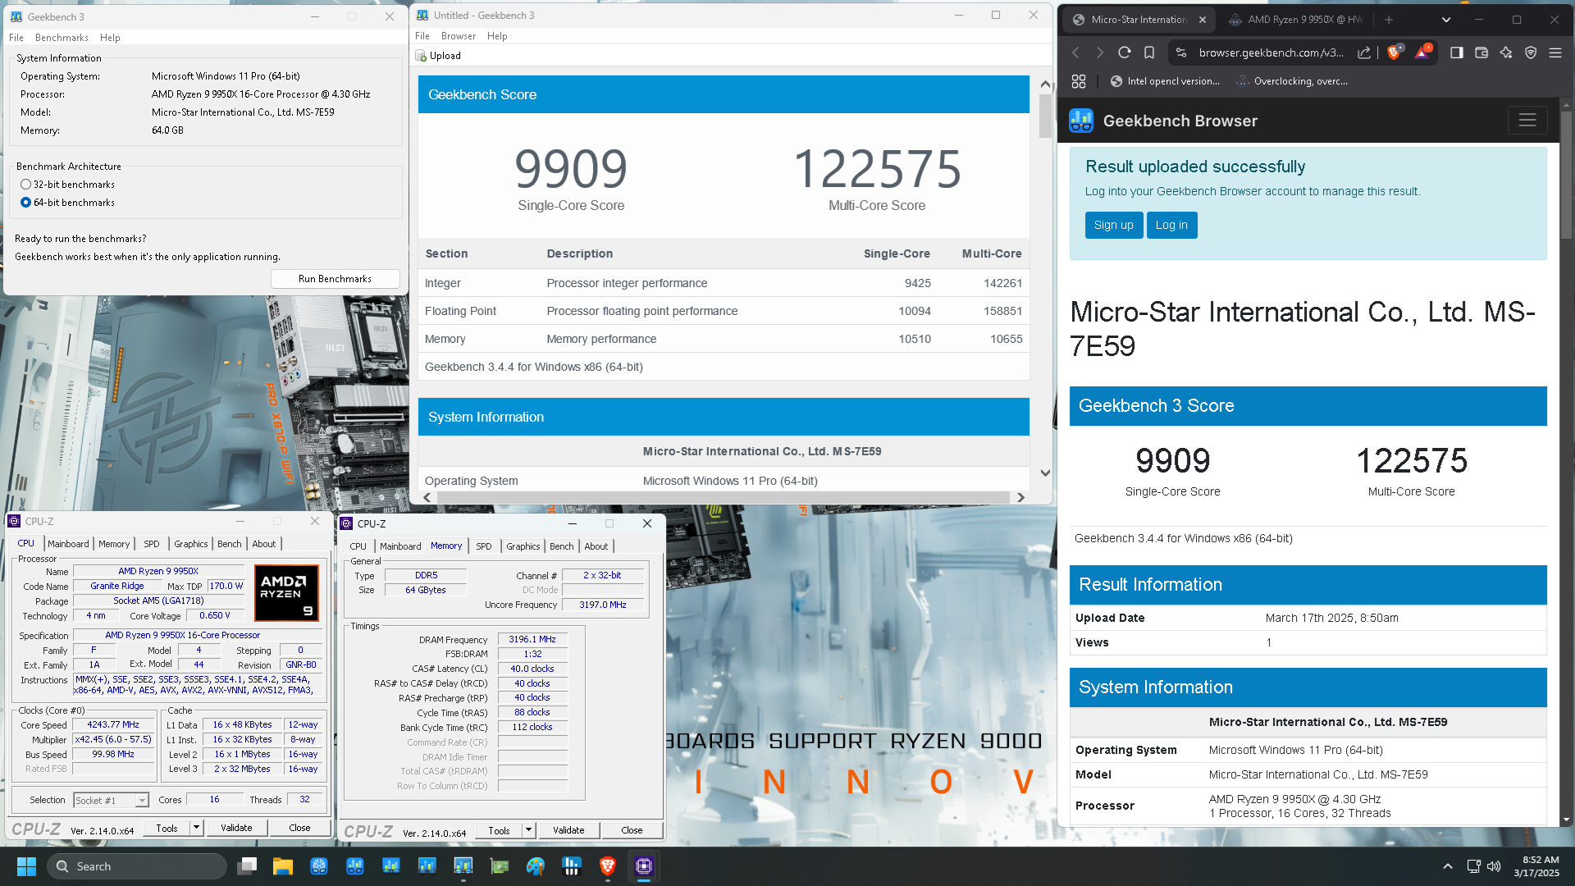Open Overclocking bookmark in bookmarks bar
Image resolution: width=1575 pixels, height=886 pixels.
click(x=1292, y=81)
